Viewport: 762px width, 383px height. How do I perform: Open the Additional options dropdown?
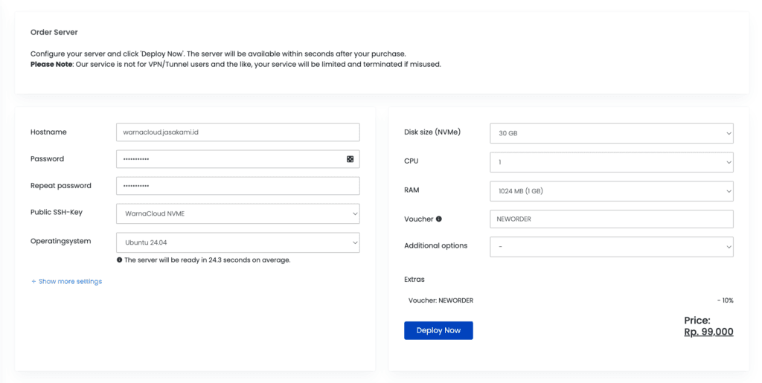coord(612,247)
